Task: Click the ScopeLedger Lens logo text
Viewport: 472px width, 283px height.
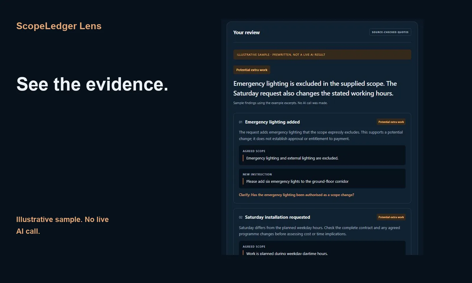Action: [59, 26]
